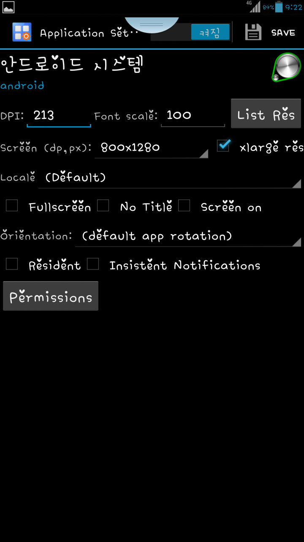Tap the Application Settings app icon

[x=22, y=32]
